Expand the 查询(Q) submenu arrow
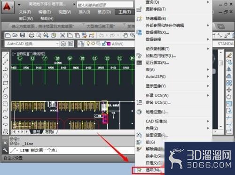 tap(208, 2)
